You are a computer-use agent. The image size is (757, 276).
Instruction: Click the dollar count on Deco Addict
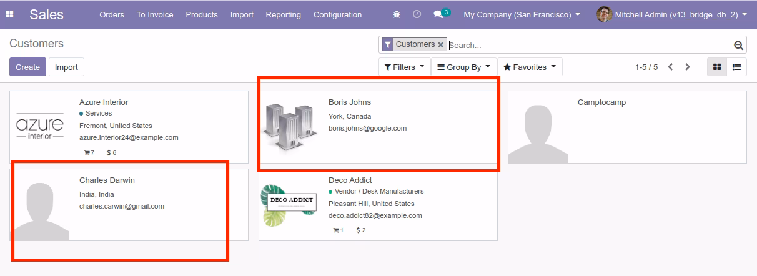point(361,230)
